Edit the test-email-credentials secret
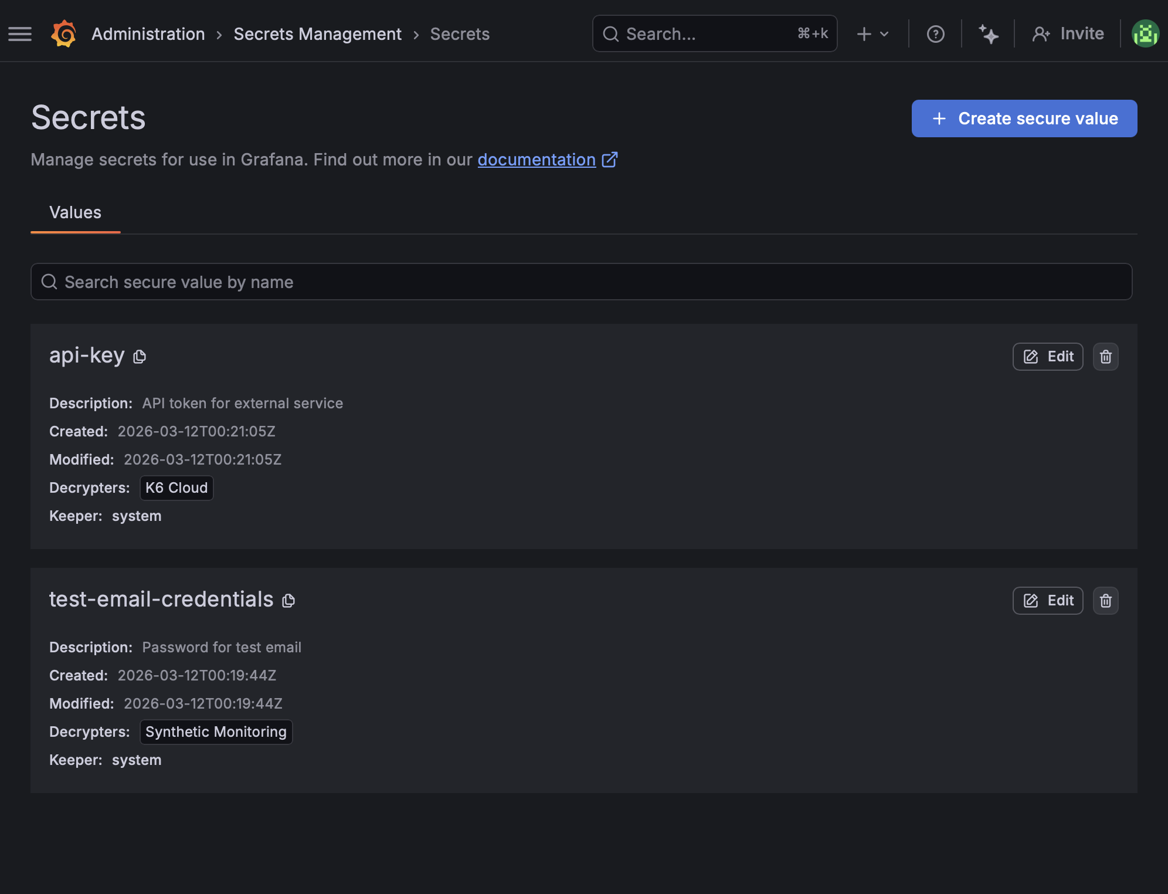The width and height of the screenshot is (1168, 894). pos(1047,601)
